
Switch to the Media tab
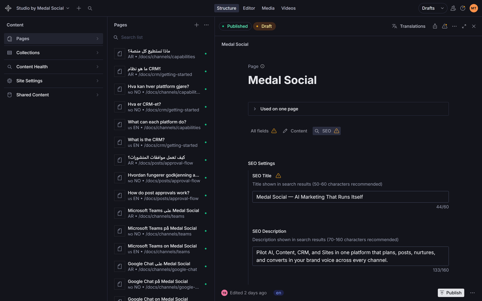click(x=268, y=8)
